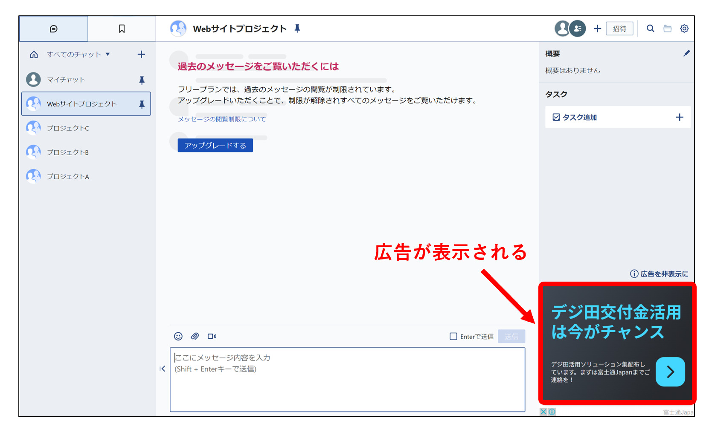Add a new task with the plus icon

(x=680, y=117)
